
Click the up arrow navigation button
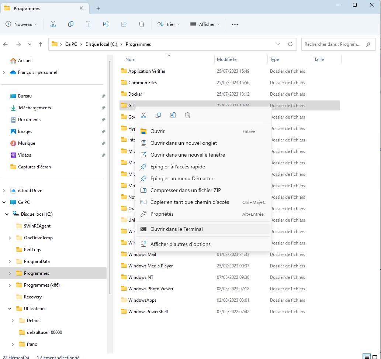pyautogui.click(x=41, y=44)
